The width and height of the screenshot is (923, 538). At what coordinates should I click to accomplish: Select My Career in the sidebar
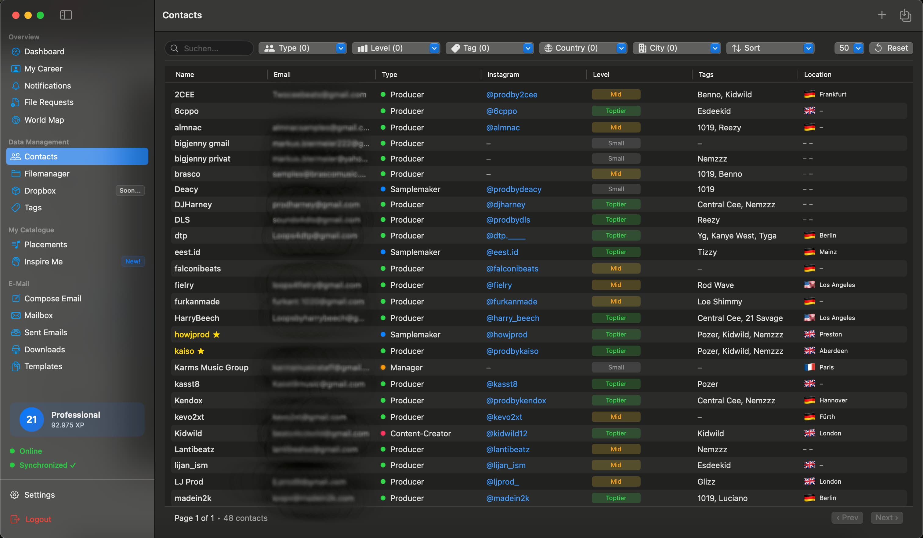tap(43, 68)
